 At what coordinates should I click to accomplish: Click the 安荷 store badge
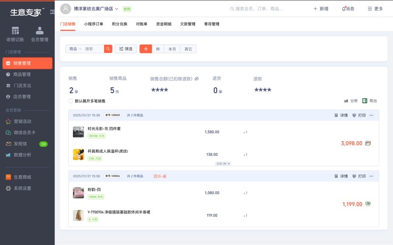[127, 9]
